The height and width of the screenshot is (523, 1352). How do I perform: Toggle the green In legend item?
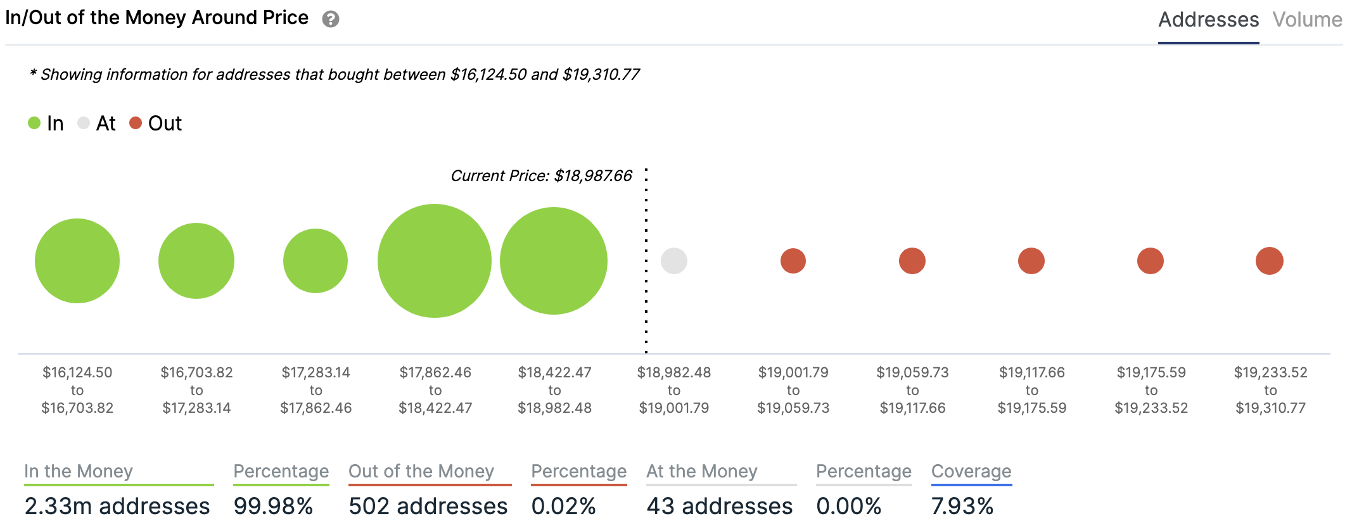(46, 123)
